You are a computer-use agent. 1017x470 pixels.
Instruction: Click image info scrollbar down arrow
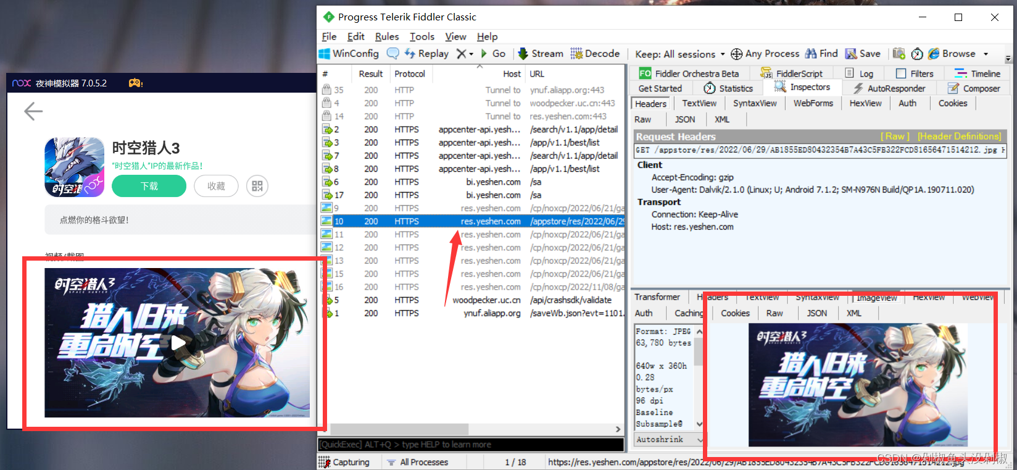699,424
